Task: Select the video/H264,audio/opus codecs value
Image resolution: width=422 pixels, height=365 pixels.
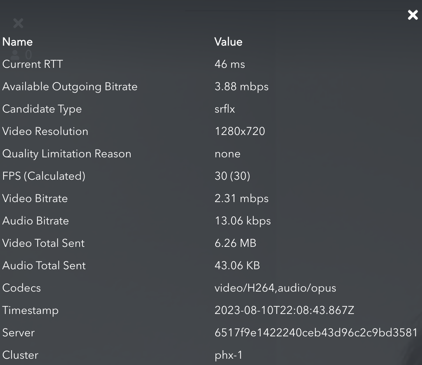Action: click(275, 288)
